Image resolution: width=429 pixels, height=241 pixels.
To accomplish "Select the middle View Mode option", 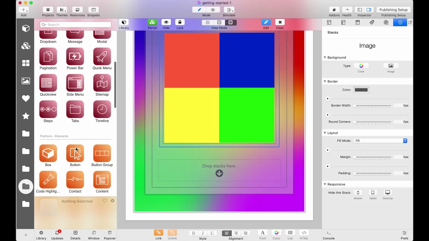I will click(x=219, y=22).
